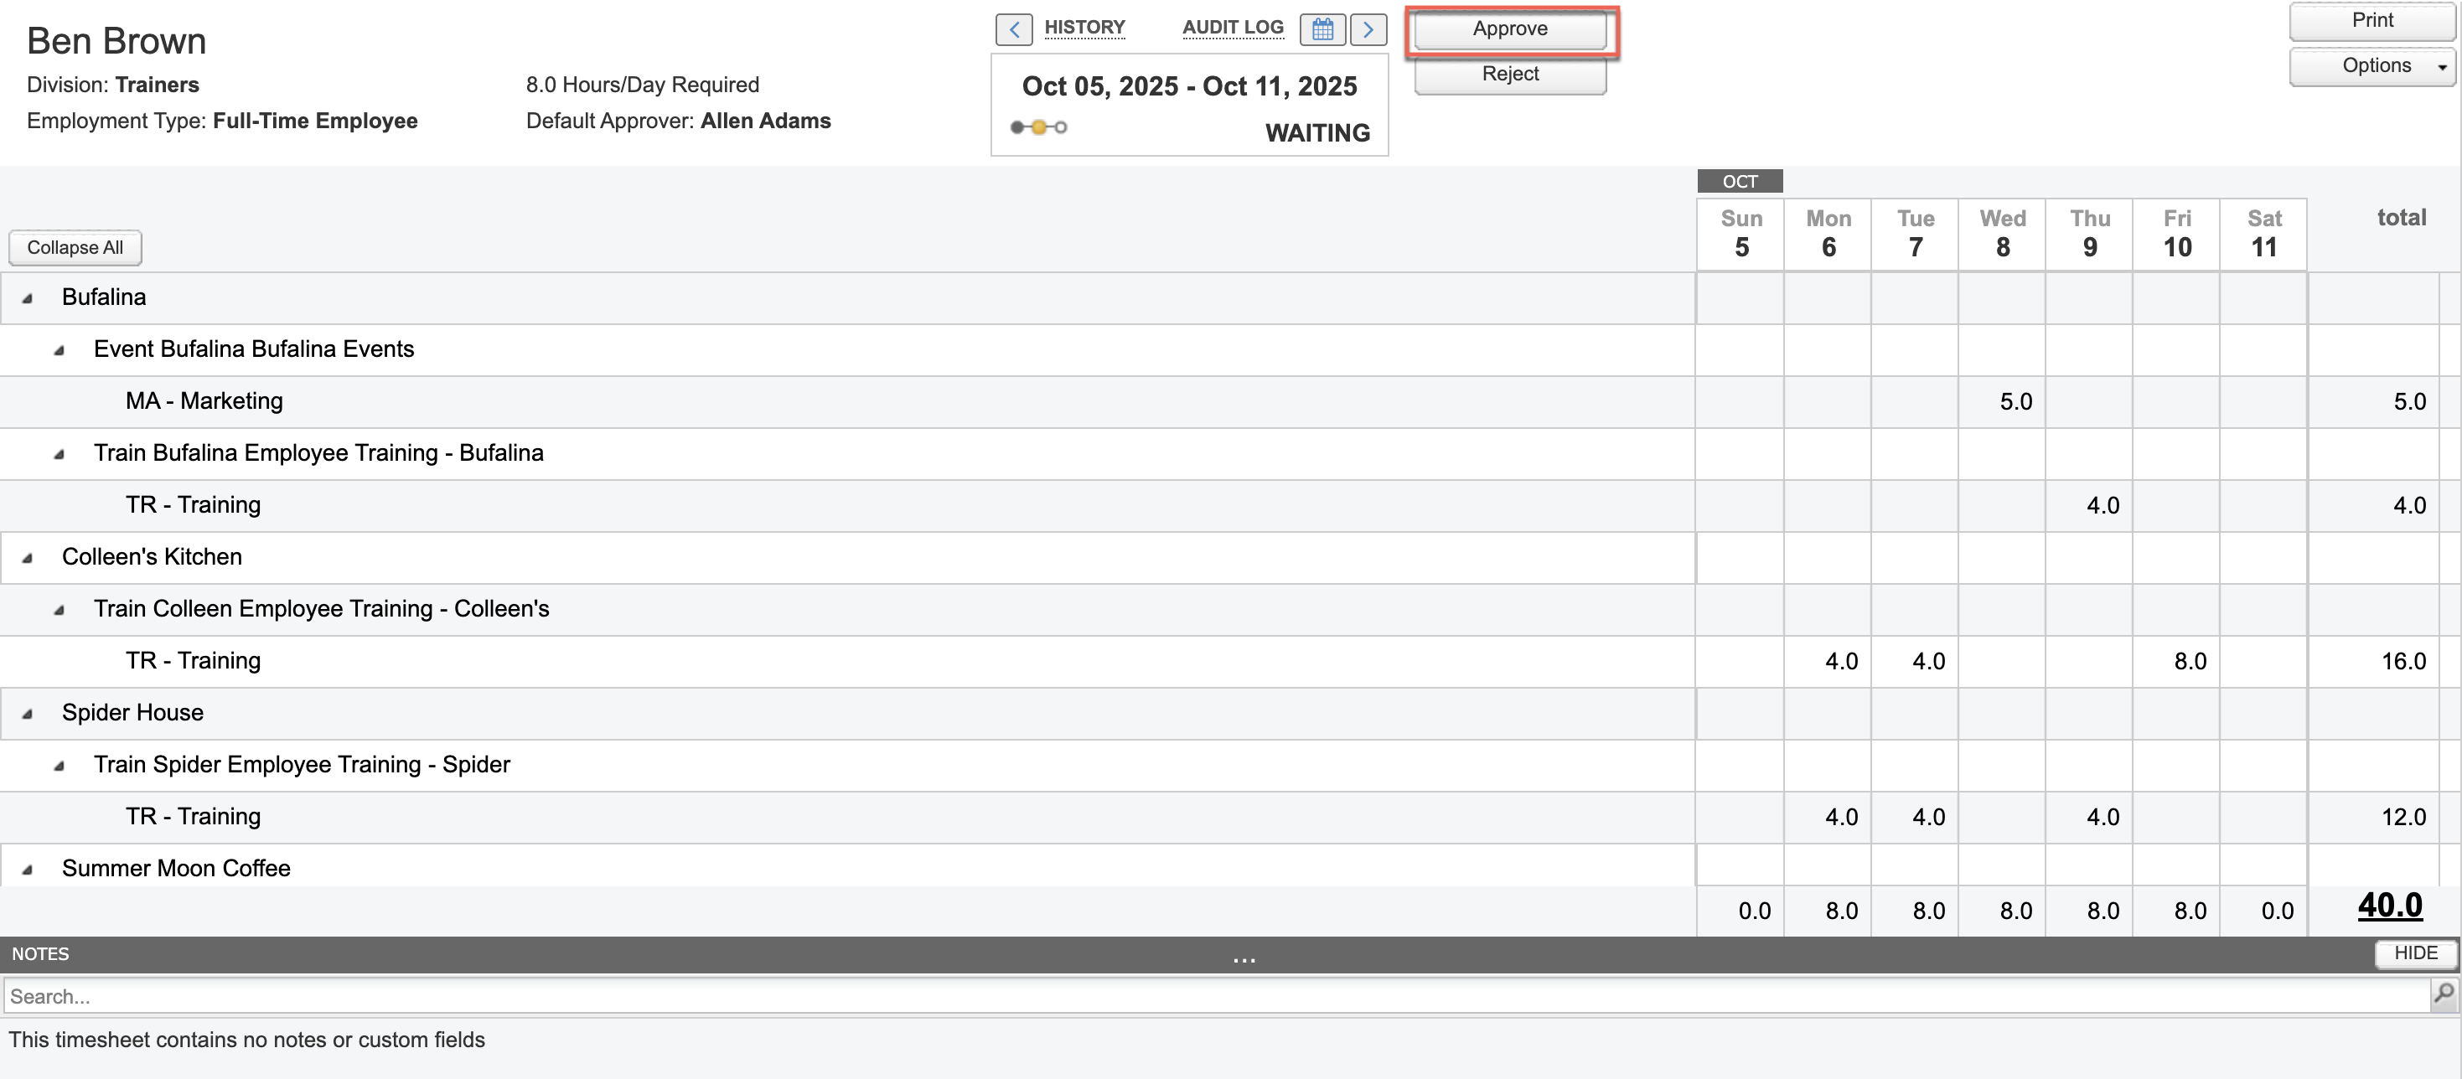Collapse the Summer Moon Coffee row

tap(28, 869)
